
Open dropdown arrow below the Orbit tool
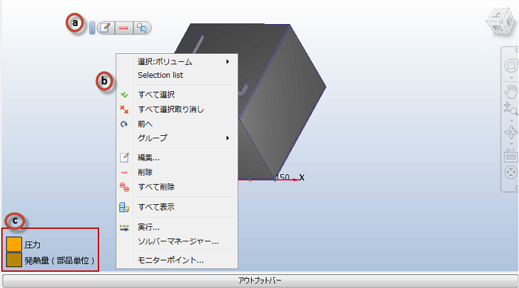(x=512, y=144)
